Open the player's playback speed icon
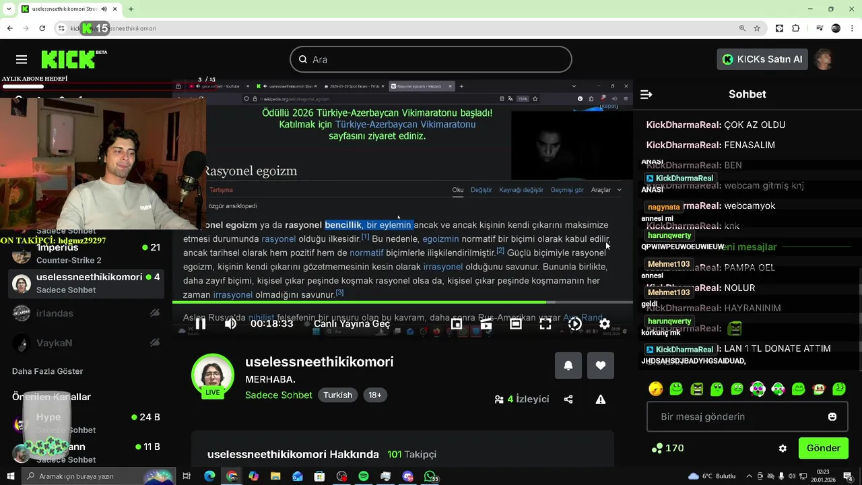 tap(574, 324)
